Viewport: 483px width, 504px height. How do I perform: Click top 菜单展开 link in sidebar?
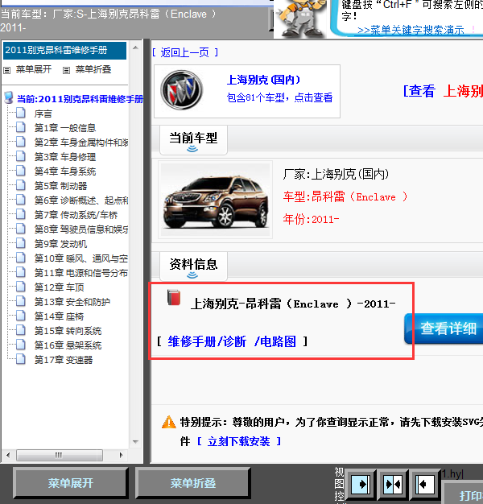pyautogui.click(x=34, y=69)
